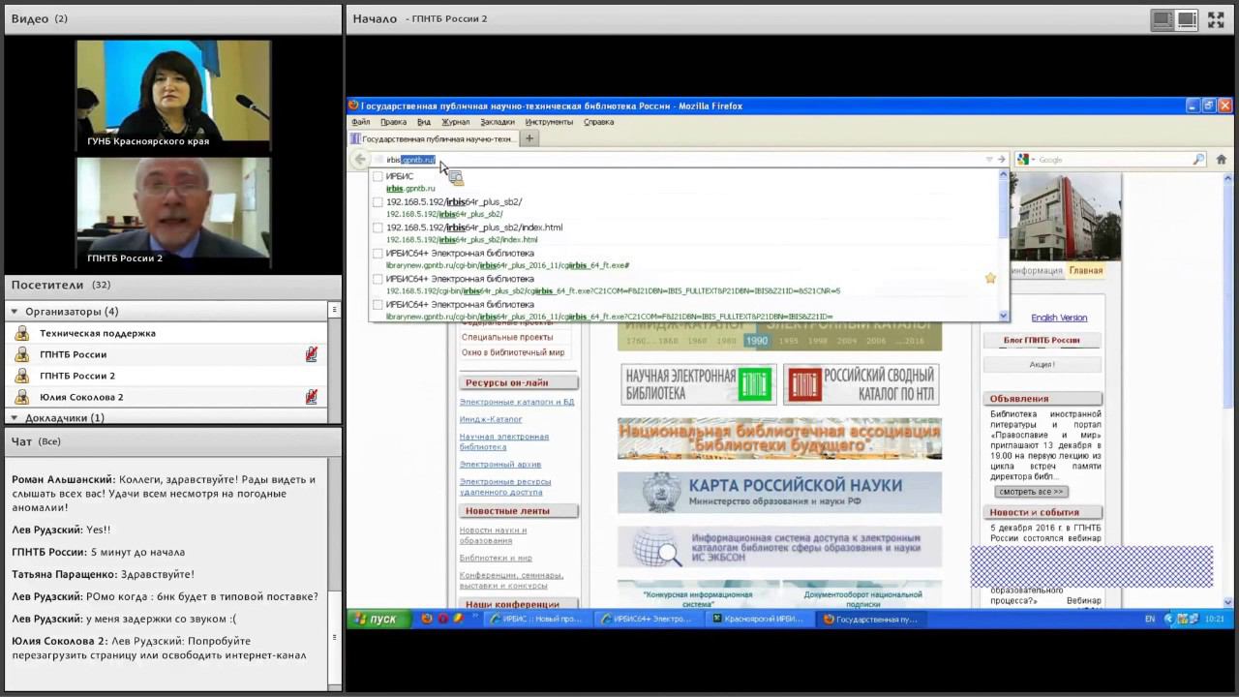Open the Правка menu
This screenshot has width=1239, height=697.
pos(393,122)
